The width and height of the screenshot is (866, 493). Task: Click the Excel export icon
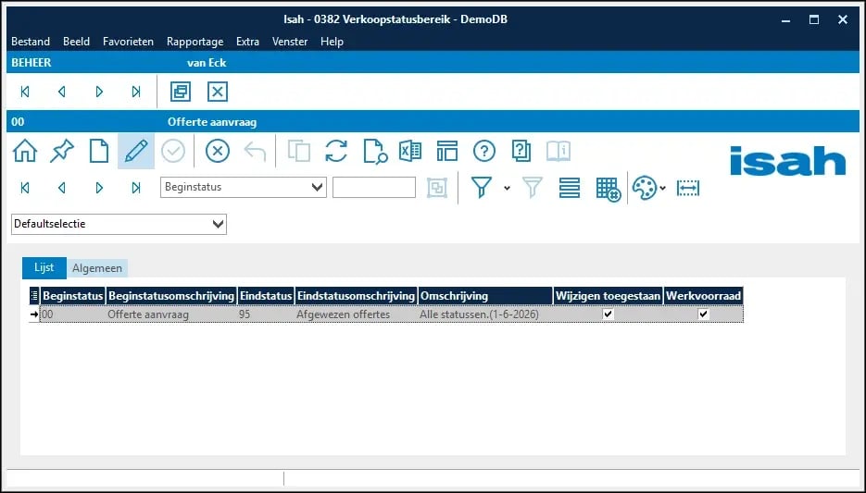click(x=410, y=151)
